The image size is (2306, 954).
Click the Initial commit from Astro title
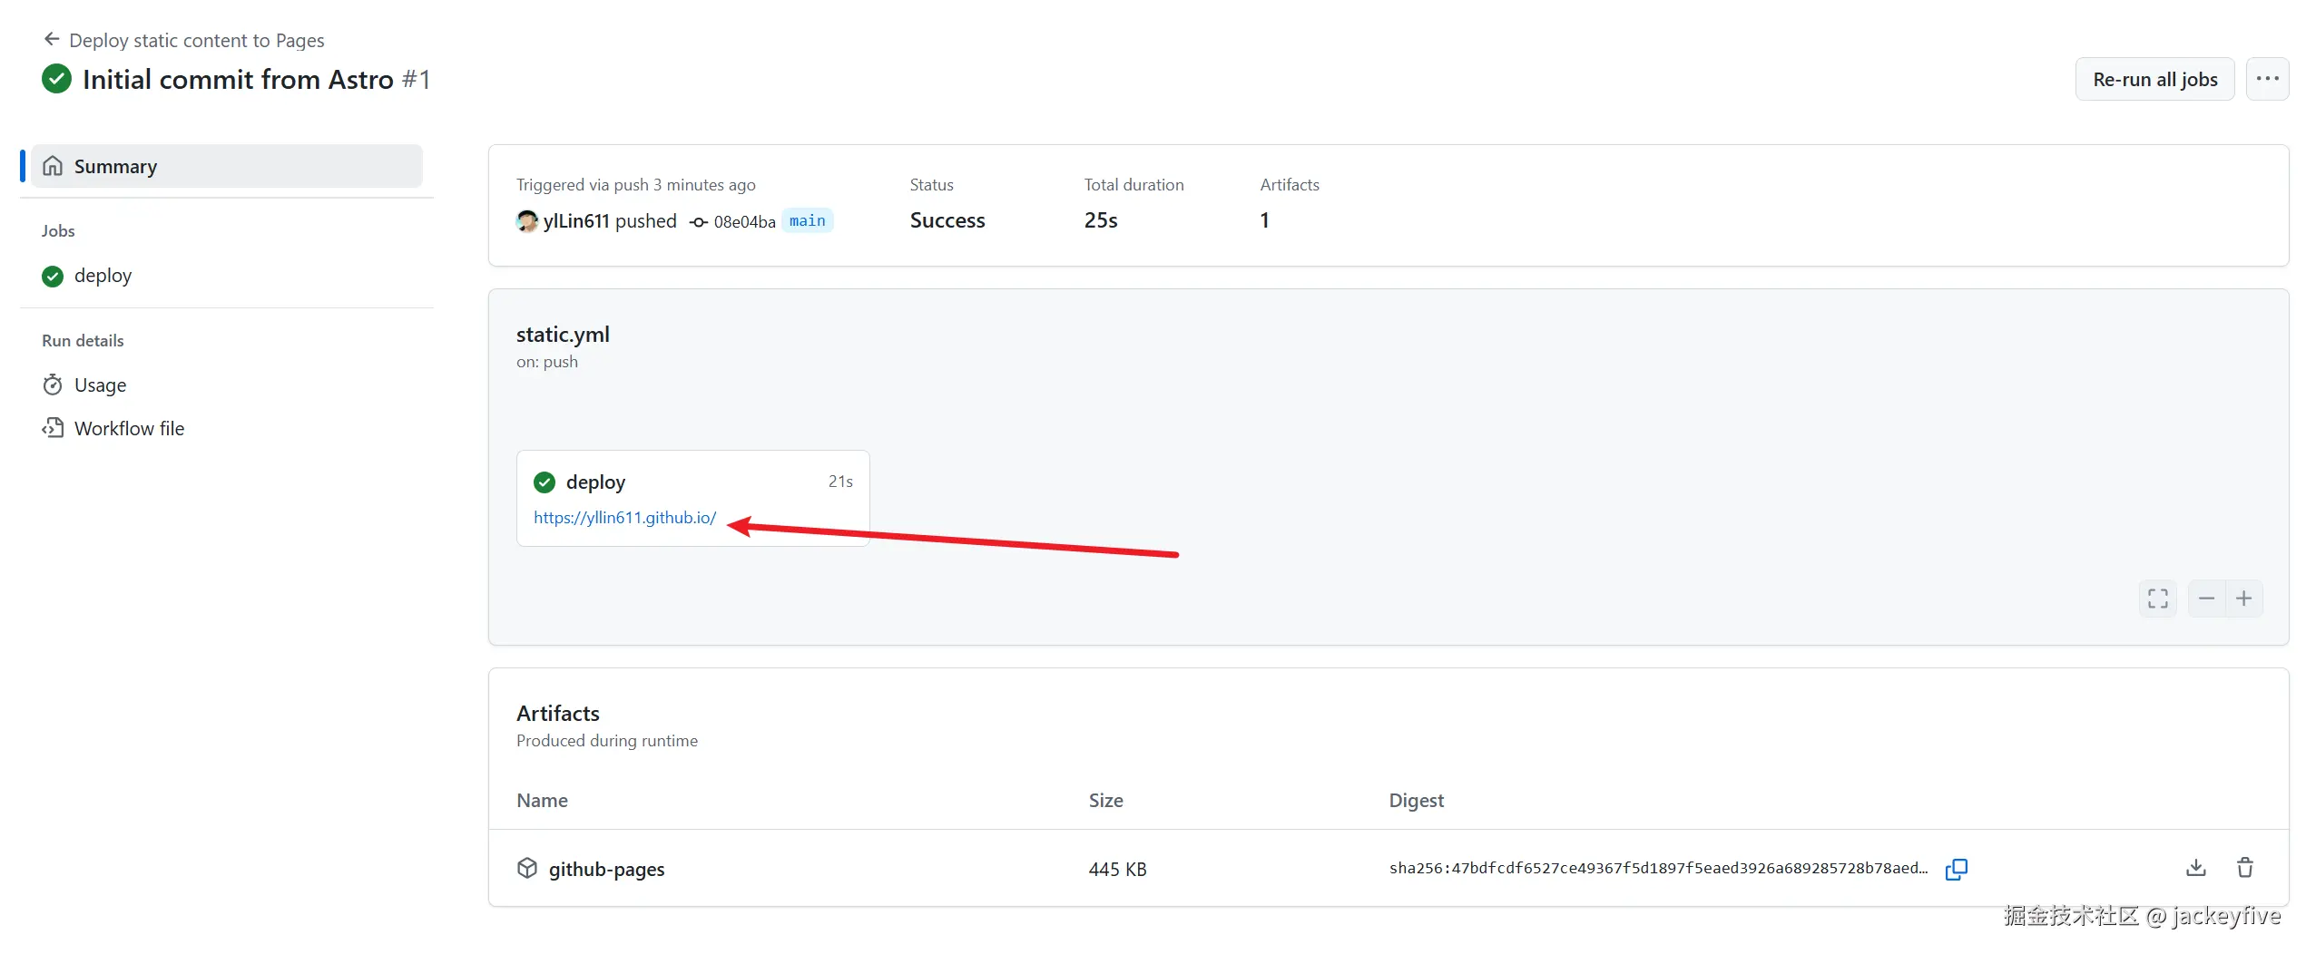(238, 80)
